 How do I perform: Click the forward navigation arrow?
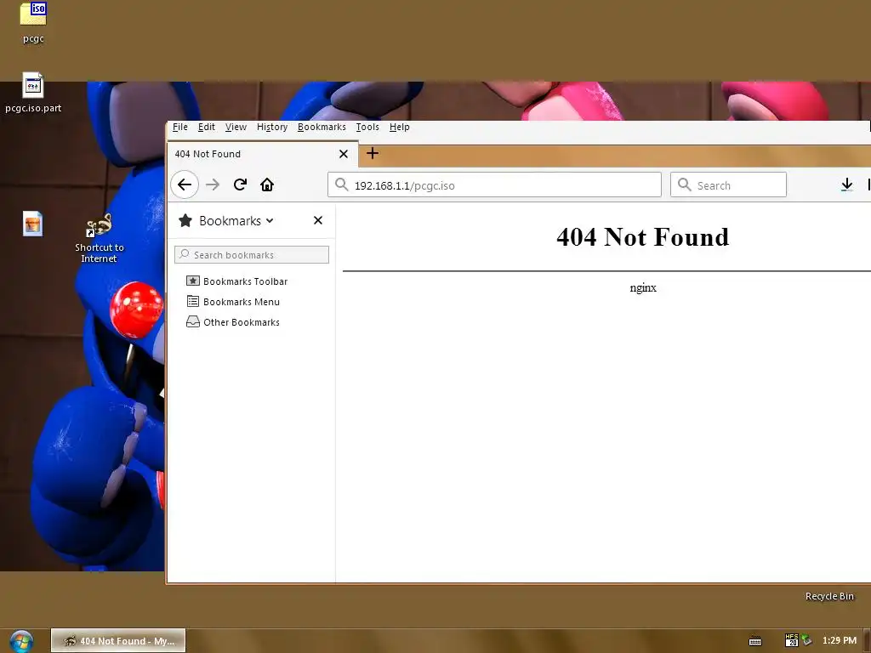[x=213, y=185]
